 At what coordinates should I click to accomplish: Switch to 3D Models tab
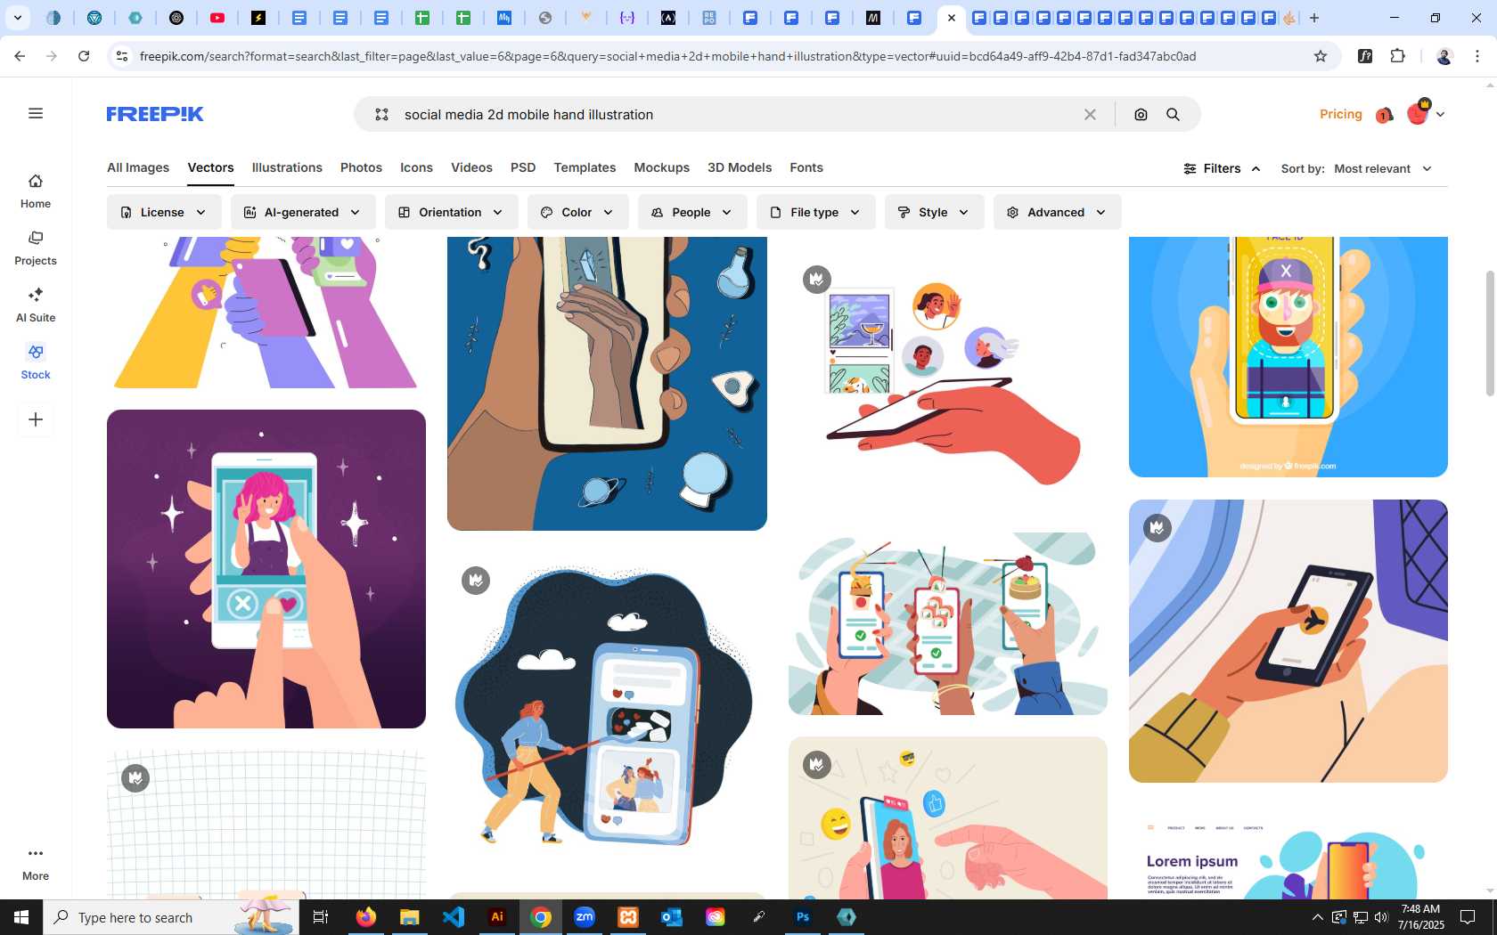(x=740, y=167)
